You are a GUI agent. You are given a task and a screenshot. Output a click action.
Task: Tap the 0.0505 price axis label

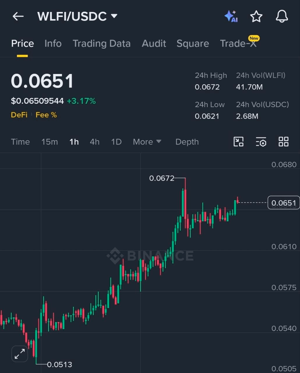[x=284, y=369]
